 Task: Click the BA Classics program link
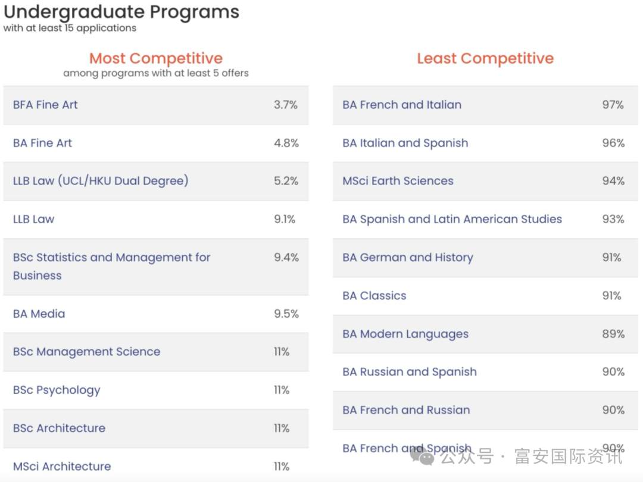(374, 296)
